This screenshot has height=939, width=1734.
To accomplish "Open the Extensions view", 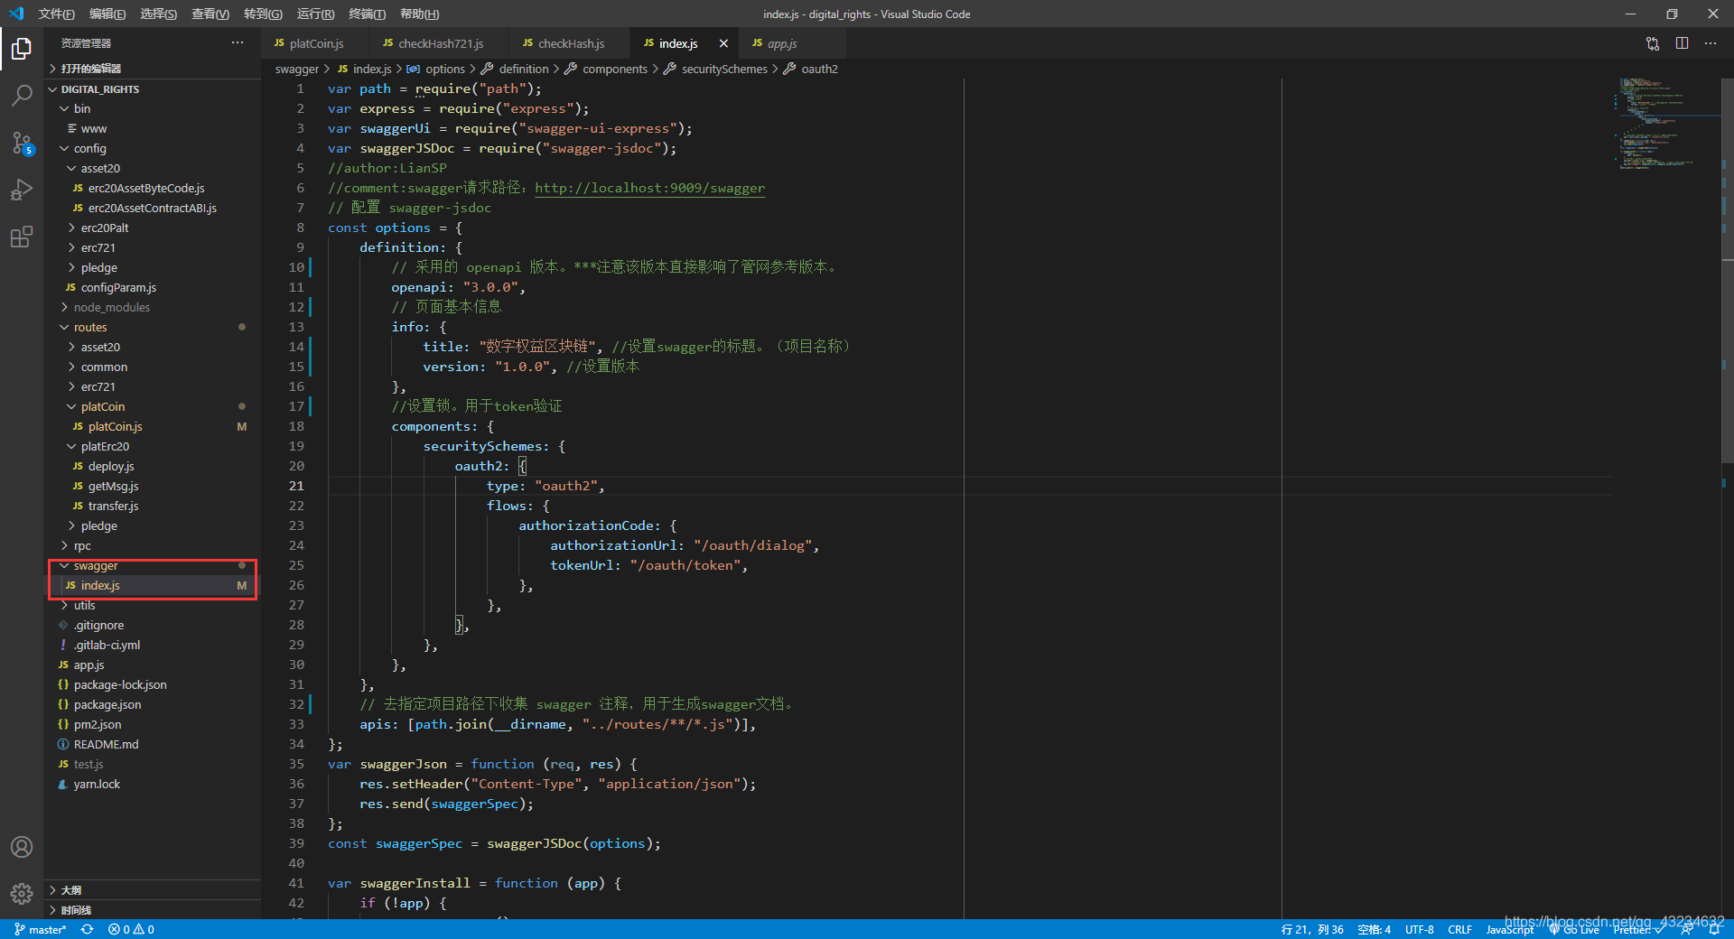I will click(22, 237).
